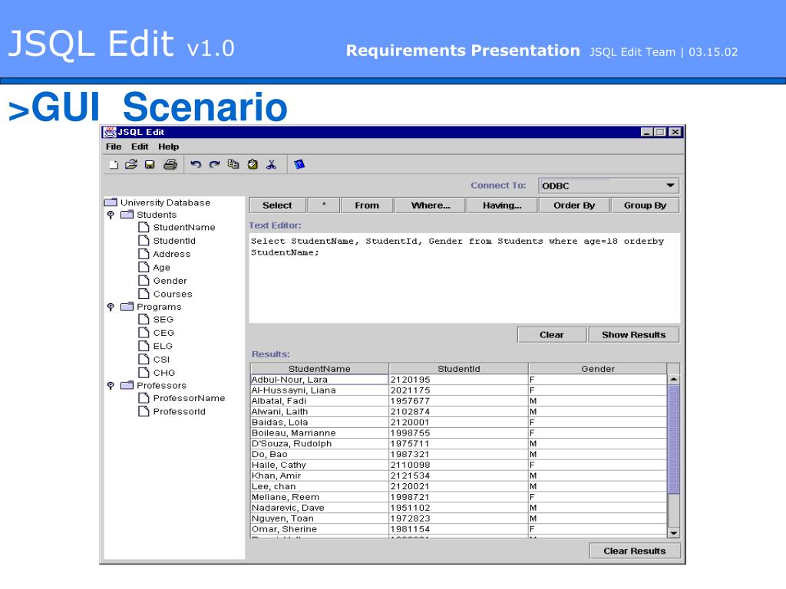The height and width of the screenshot is (589, 786).
Task: Click the Where... button
Action: pyautogui.click(x=431, y=206)
